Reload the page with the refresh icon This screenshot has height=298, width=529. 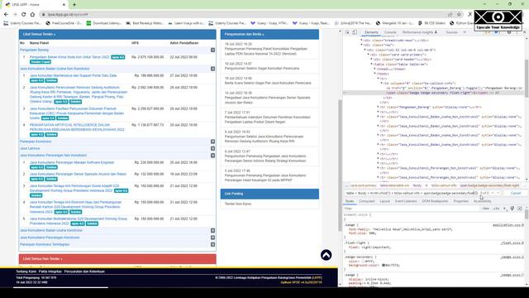pyautogui.click(x=24, y=15)
